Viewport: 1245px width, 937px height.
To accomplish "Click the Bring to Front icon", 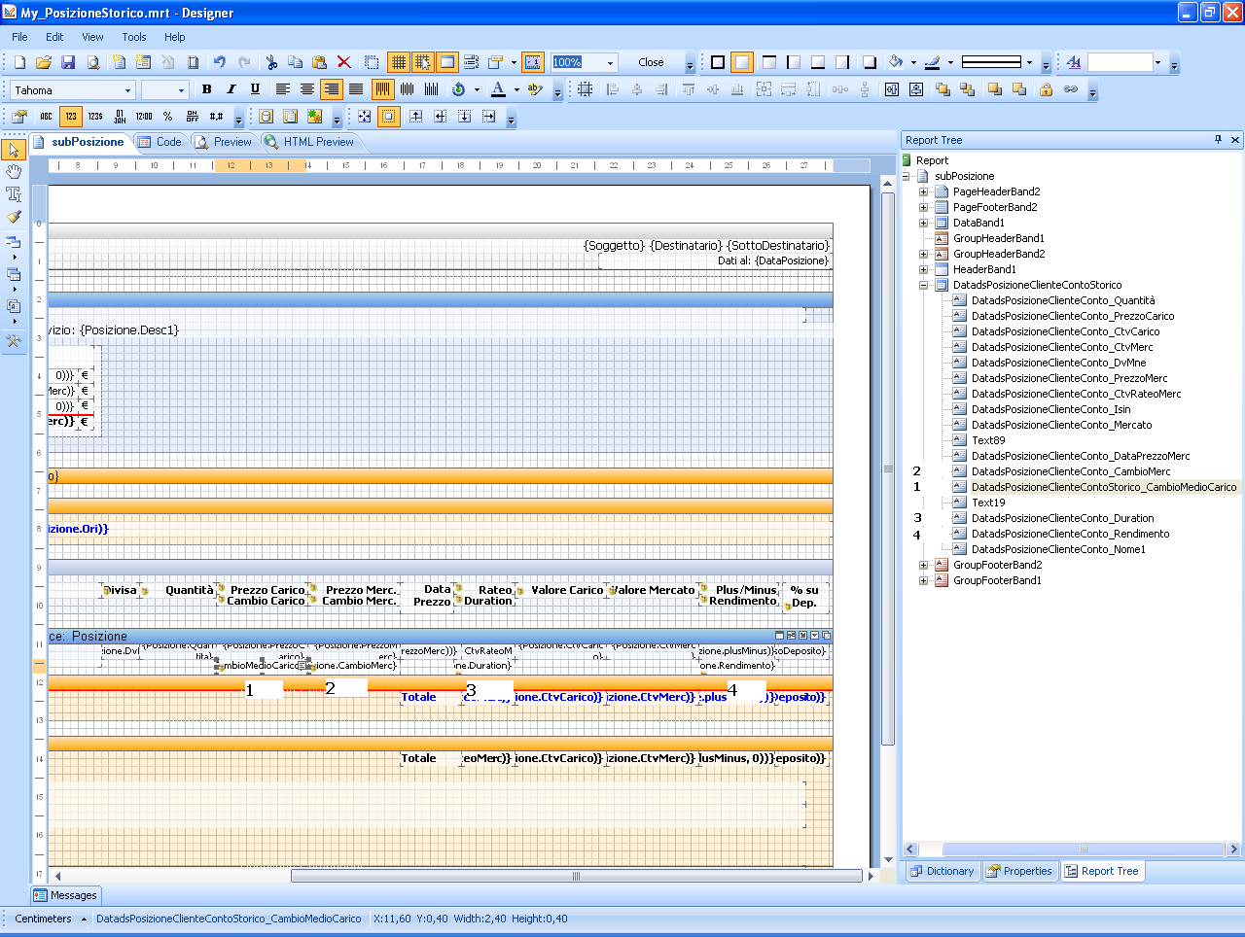I will pyautogui.click(x=943, y=89).
